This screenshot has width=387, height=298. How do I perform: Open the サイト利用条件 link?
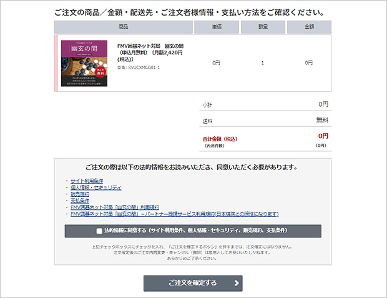(87, 181)
